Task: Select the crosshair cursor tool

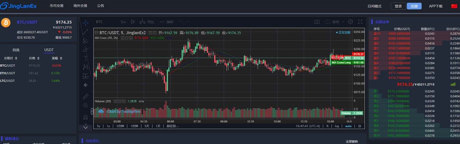Action: tap(86, 23)
